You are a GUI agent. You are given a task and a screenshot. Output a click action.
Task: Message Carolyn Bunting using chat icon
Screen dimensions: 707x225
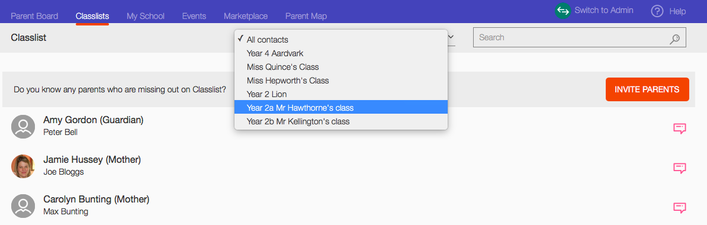pos(680,208)
